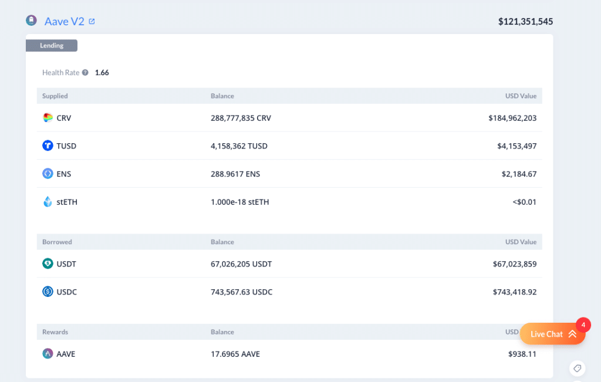Click the Aave V2 ghost logo icon

click(32, 21)
